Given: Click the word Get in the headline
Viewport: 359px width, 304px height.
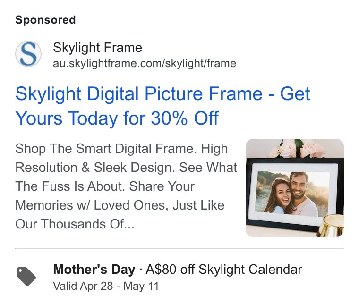Looking at the screenshot, I should (x=295, y=94).
